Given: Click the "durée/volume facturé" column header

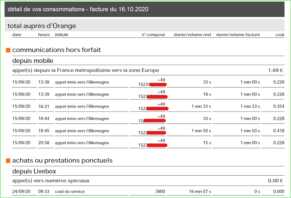Looking at the screenshot, I should [x=238, y=35].
